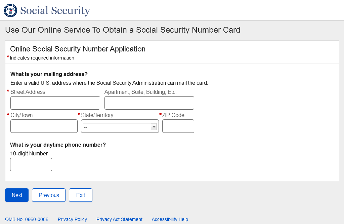
Task: Click the 10-digit Number label
Action: click(x=29, y=154)
